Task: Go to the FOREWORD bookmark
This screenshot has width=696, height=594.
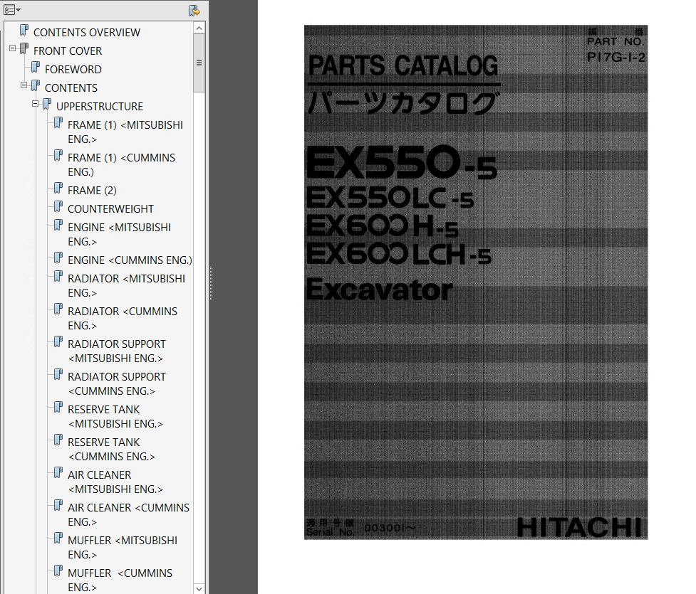Action: 73,70
